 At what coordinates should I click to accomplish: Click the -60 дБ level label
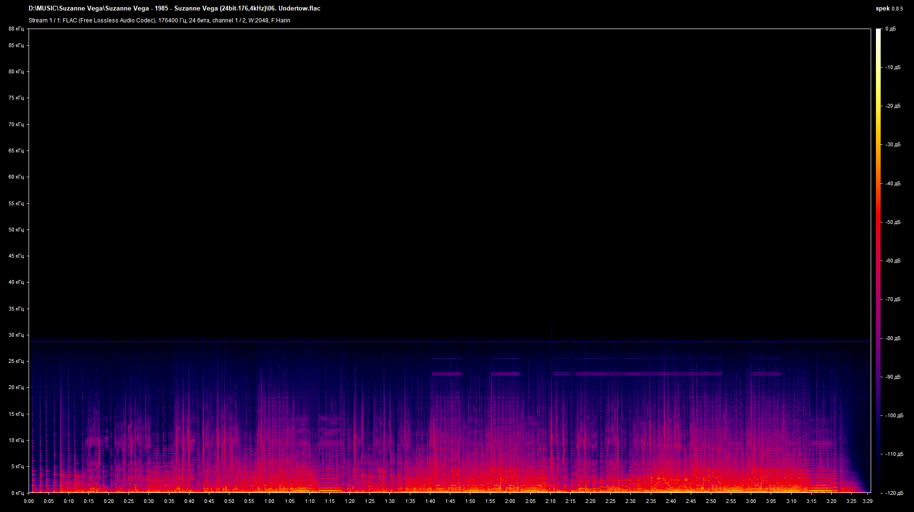click(x=893, y=261)
